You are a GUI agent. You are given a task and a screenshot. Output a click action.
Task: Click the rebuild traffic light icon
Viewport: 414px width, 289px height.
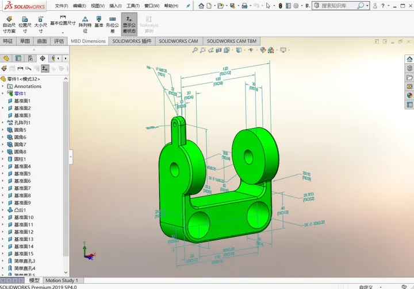[280, 6]
